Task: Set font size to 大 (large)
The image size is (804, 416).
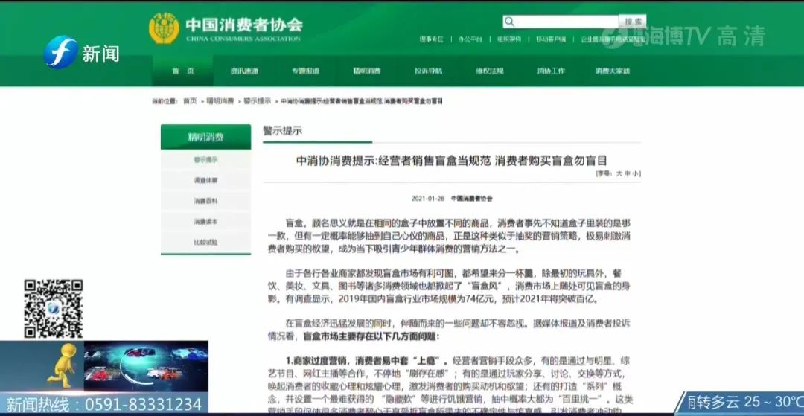Action: [619, 173]
